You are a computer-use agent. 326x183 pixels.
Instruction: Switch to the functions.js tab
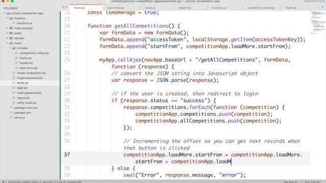click(x=225, y=8)
